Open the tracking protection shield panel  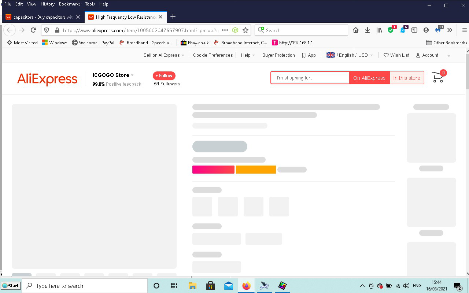tap(47, 30)
